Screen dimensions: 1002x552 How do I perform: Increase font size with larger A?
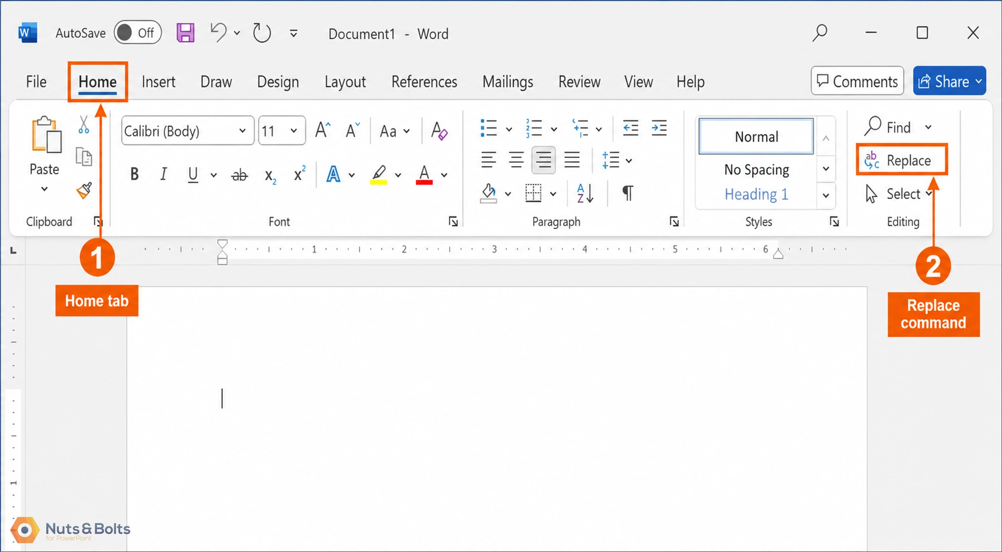coord(323,131)
